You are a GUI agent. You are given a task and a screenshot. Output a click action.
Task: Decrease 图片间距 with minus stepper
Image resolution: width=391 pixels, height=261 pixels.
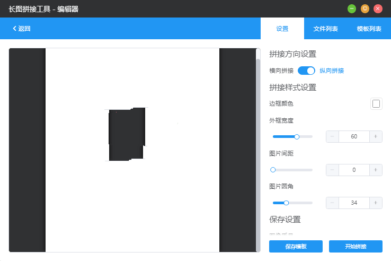(332, 170)
